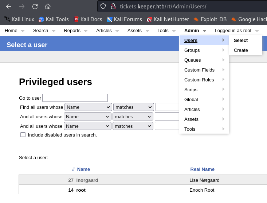The image size is (267, 203).
Task: Open the last 'And all users whose' matches dropdown
Action: pos(133,126)
